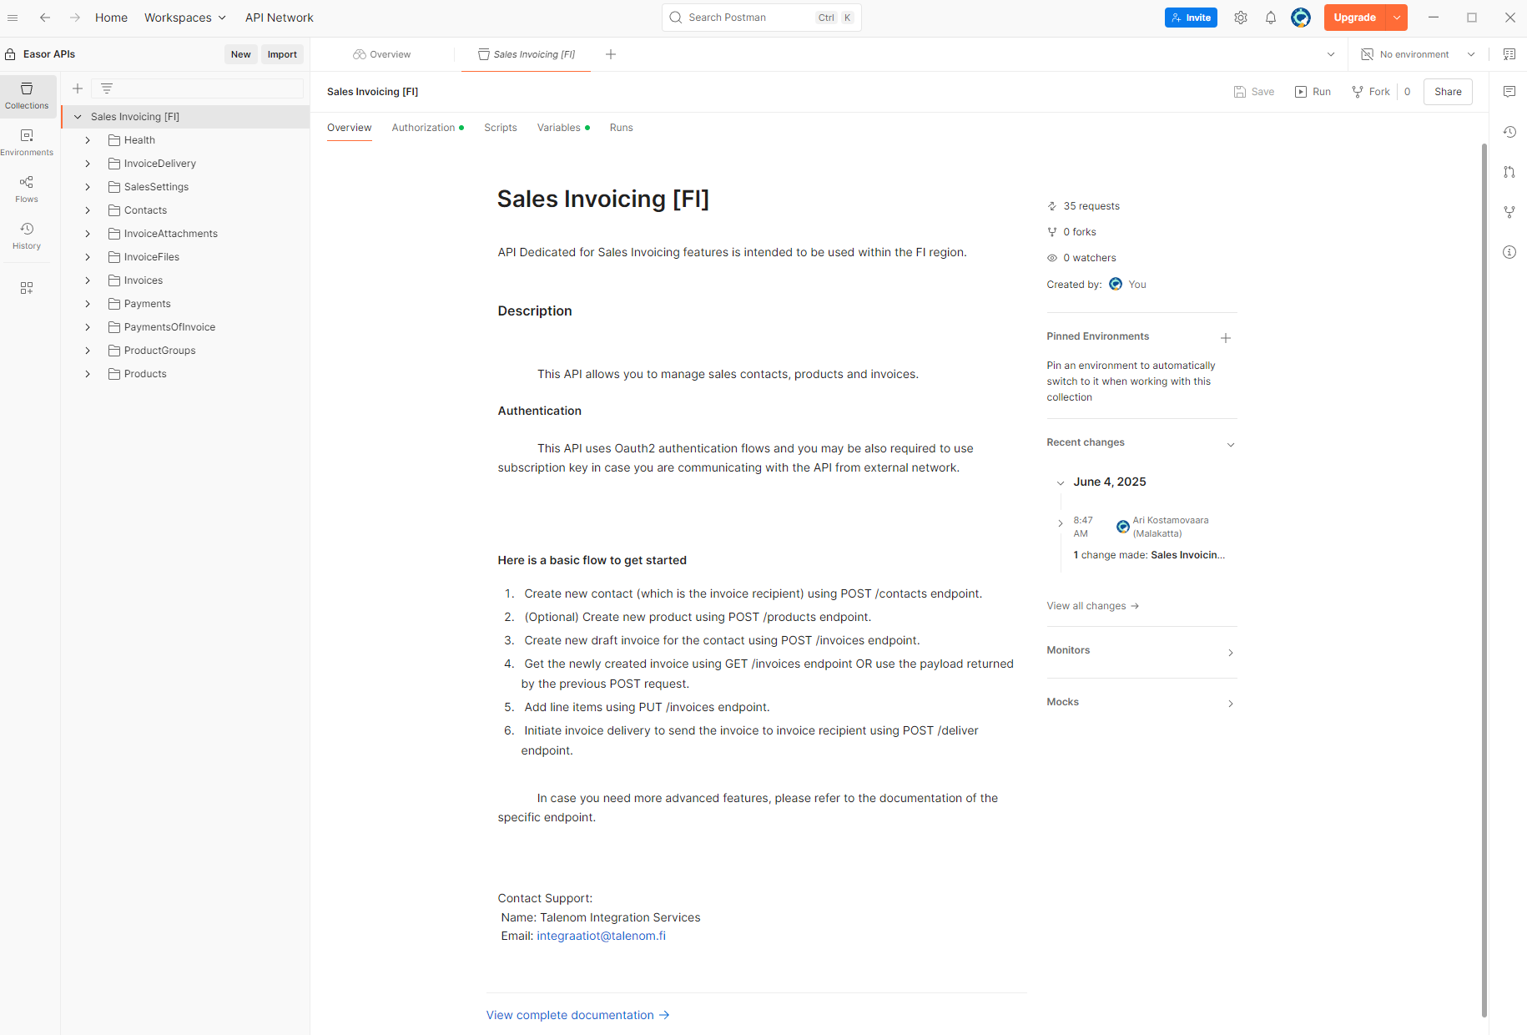Select the Overview workspace tab

[382, 54]
